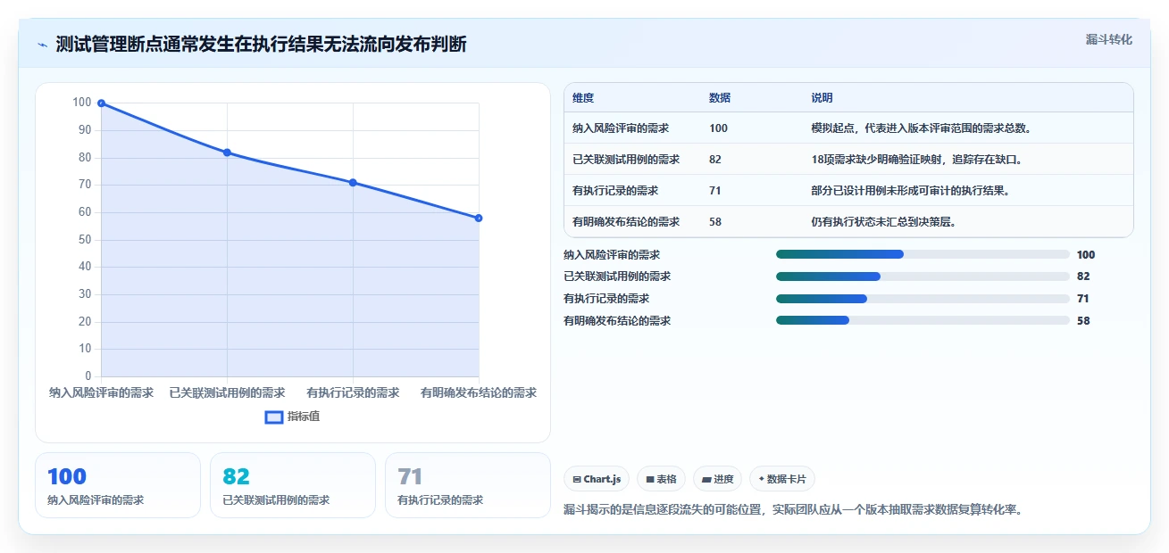Click the 数据卡片 tag chip
The width and height of the screenshot is (1169, 553).
pos(781,479)
